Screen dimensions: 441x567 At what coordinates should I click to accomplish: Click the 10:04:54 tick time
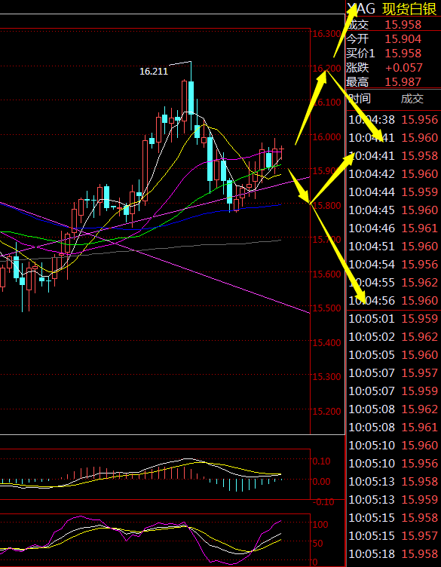click(x=372, y=265)
